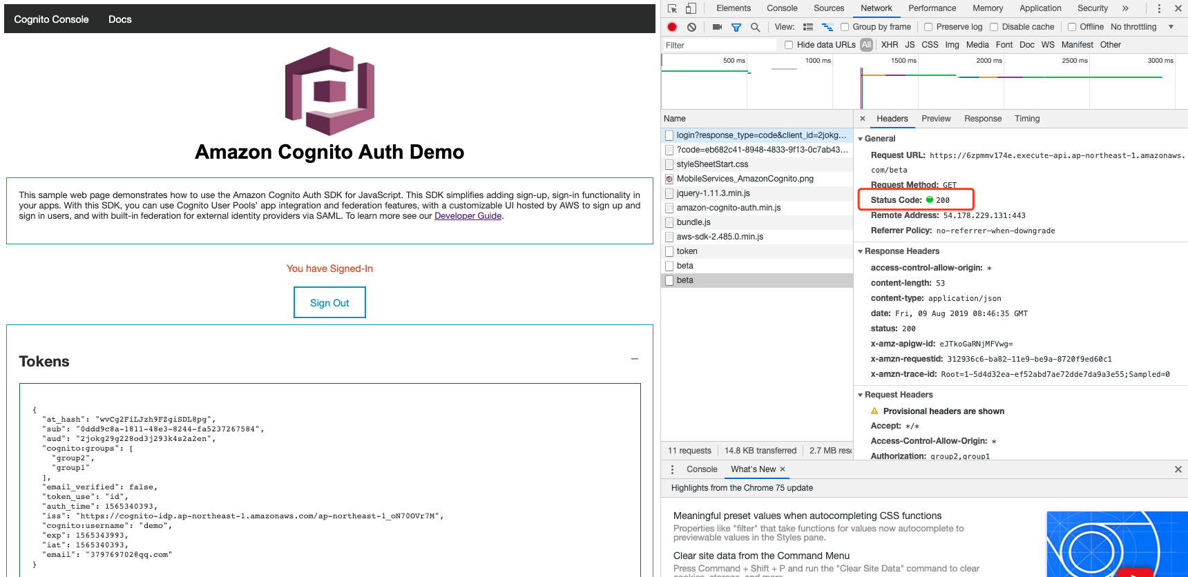Click the MobileServices_AmazonCognito.png file icon
Viewport: 1188px width, 577px height.
click(669, 179)
